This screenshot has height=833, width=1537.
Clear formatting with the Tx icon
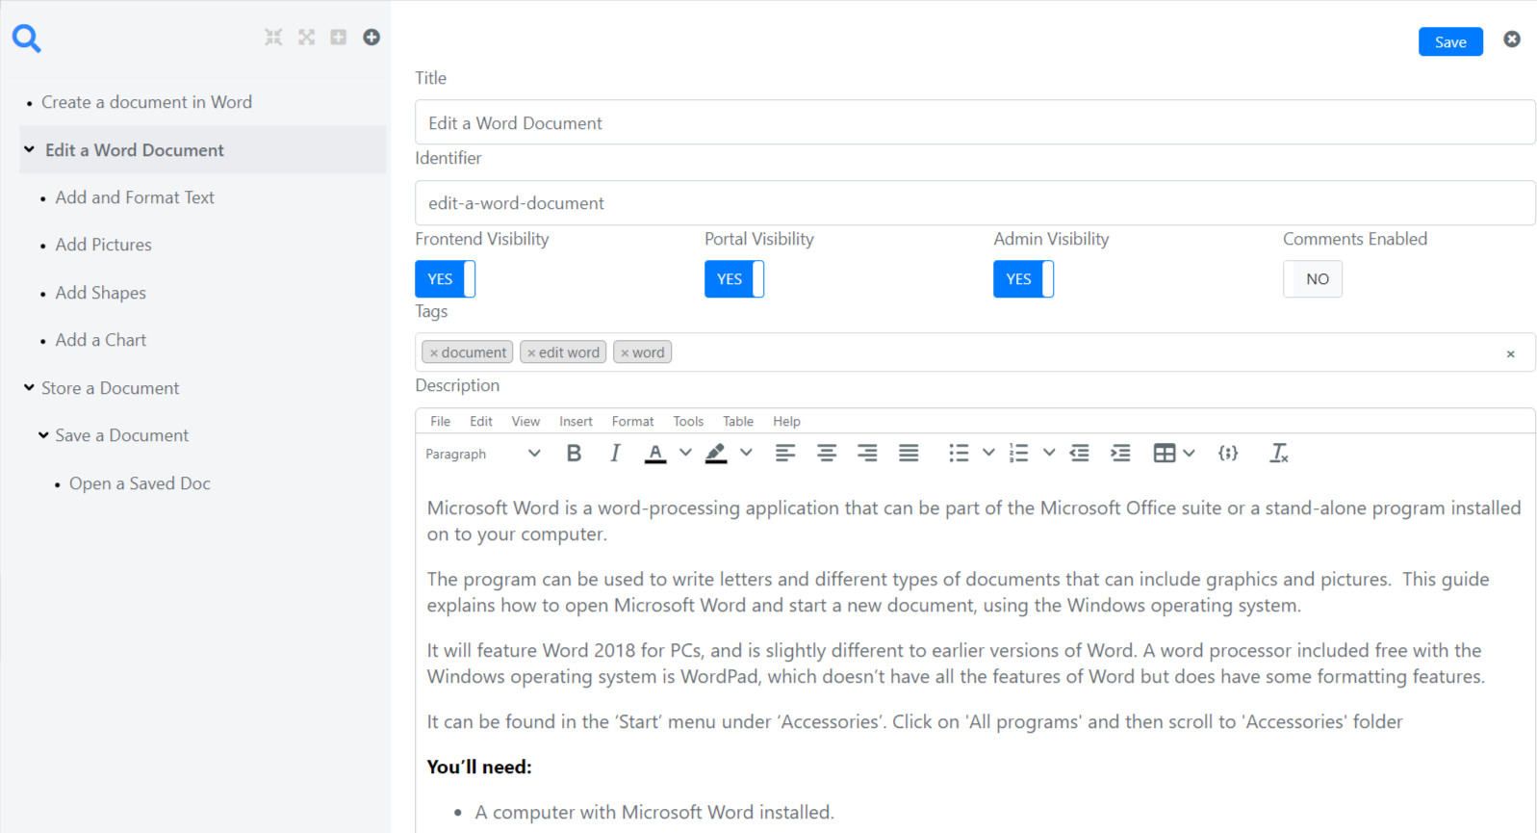1278,453
